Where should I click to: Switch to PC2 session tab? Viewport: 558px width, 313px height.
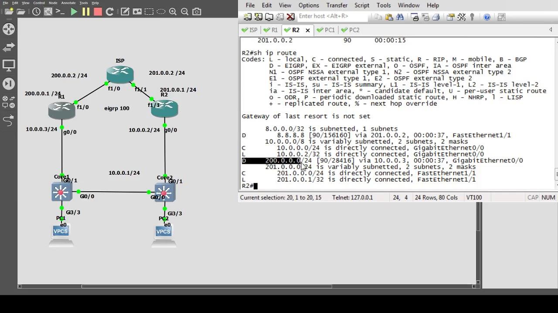350,30
